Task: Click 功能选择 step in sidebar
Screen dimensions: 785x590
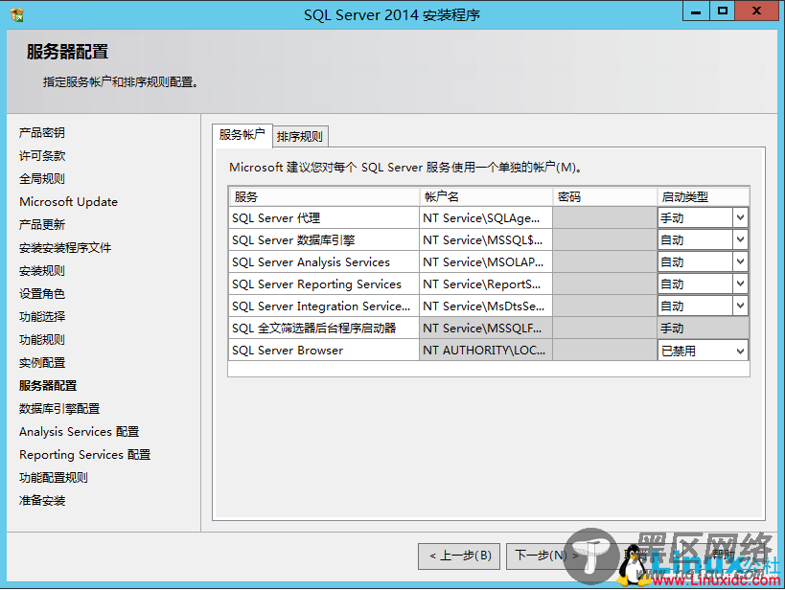Action: tap(42, 317)
